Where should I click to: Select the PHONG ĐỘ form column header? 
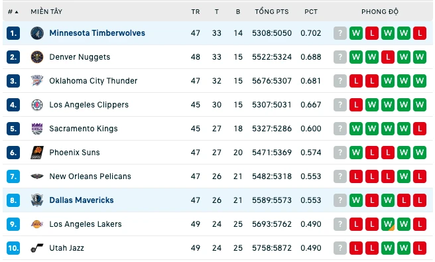[380, 12]
